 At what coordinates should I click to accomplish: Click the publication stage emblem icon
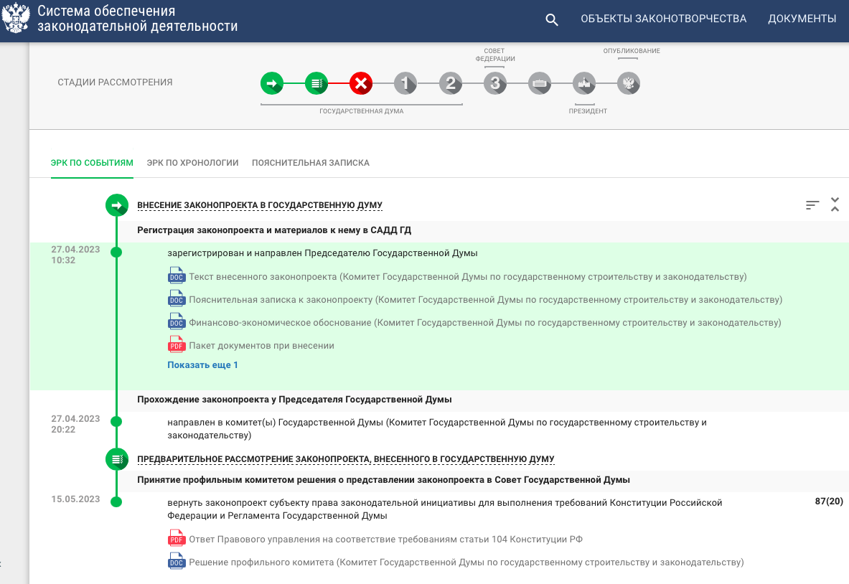click(629, 83)
